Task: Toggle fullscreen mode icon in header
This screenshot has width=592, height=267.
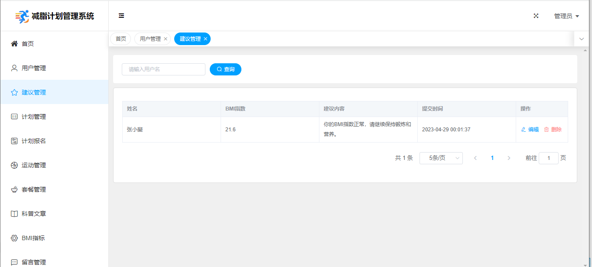Action: pos(536,16)
